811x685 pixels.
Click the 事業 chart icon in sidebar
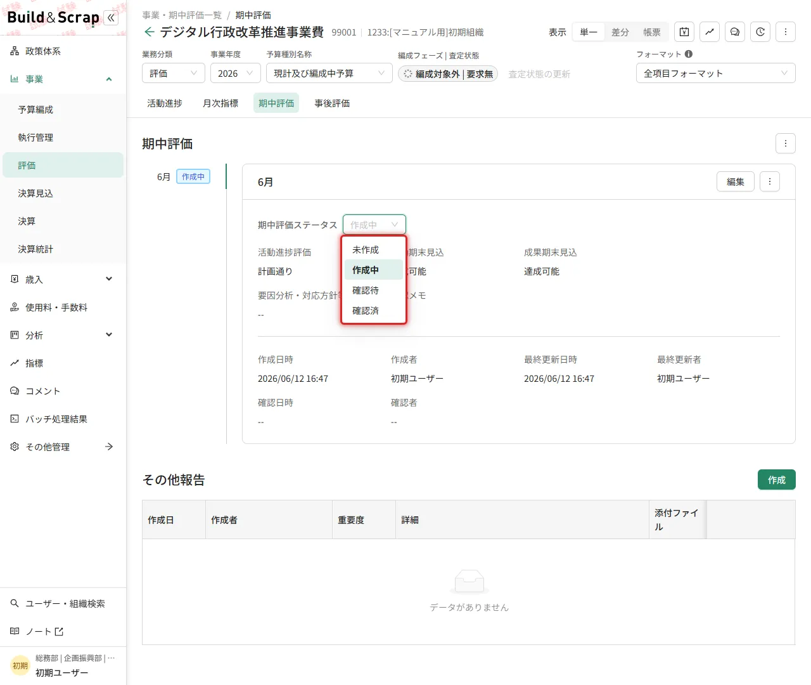click(x=15, y=79)
